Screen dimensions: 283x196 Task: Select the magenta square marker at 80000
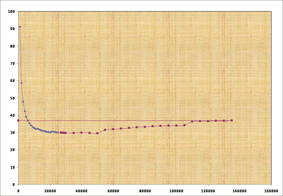tap(145, 127)
